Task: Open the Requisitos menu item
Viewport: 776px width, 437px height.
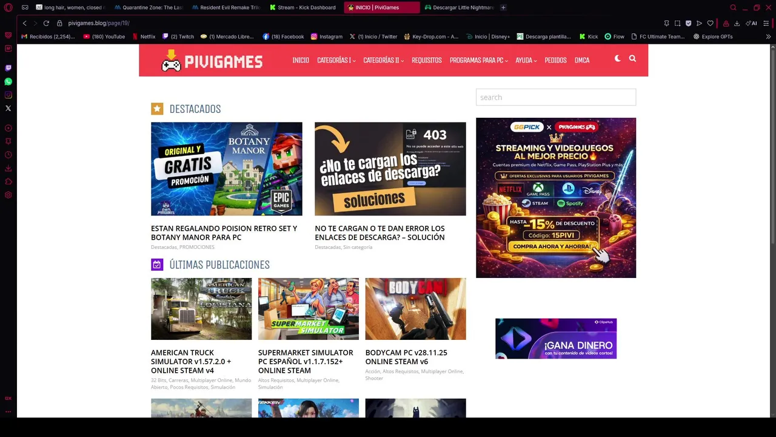Action: [x=426, y=60]
